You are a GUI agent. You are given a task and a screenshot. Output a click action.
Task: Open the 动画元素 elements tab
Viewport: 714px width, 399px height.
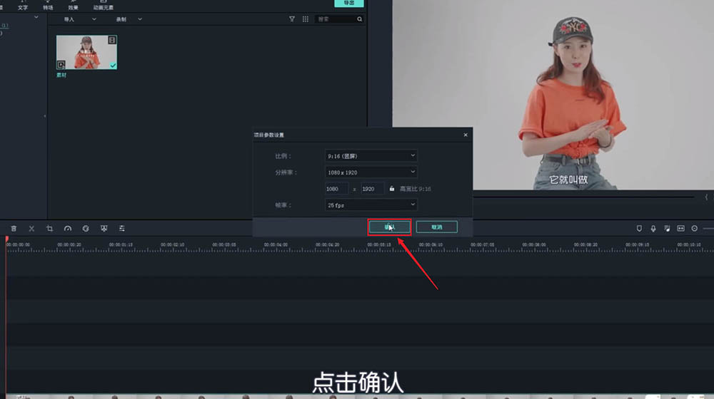tap(104, 5)
